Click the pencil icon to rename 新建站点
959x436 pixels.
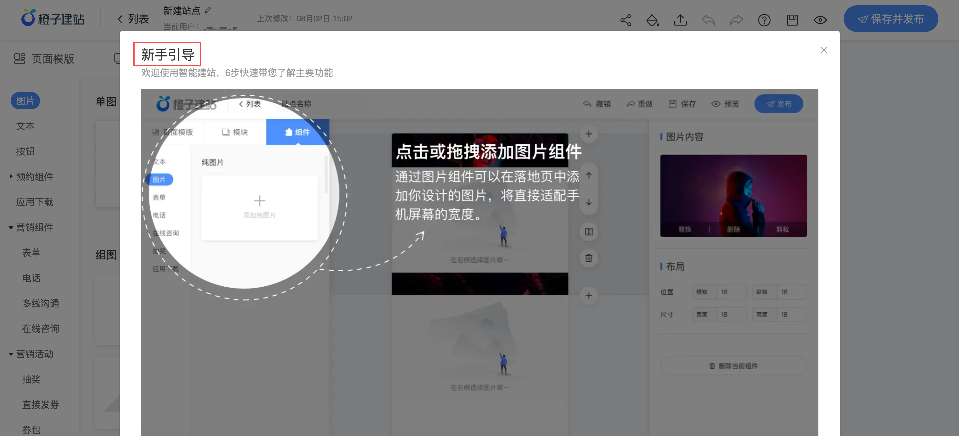tap(209, 10)
